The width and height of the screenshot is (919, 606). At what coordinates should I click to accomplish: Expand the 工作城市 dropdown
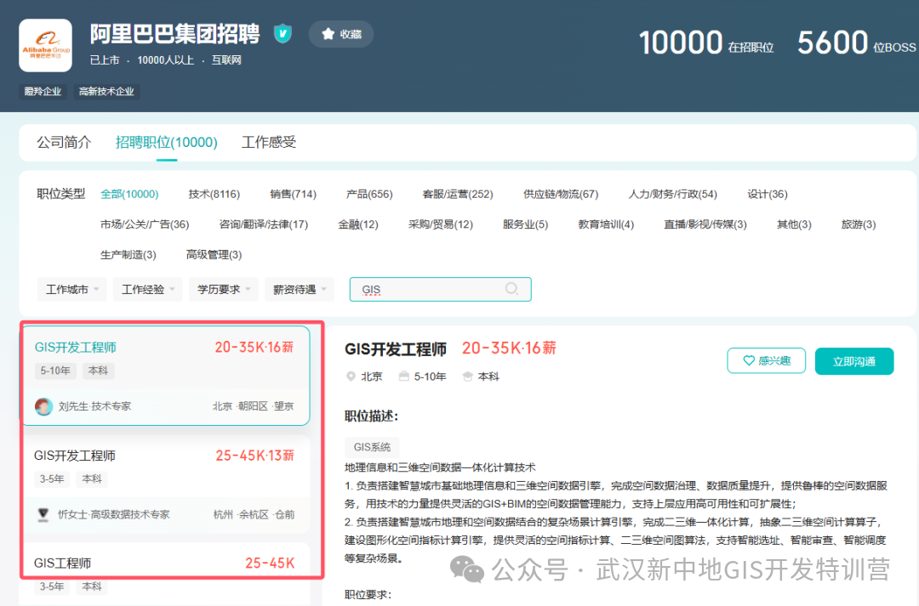[x=72, y=289]
